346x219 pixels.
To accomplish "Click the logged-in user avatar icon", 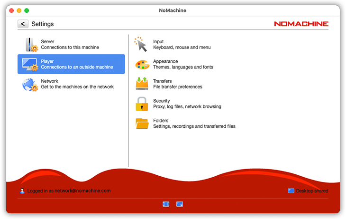I will coord(22,191).
